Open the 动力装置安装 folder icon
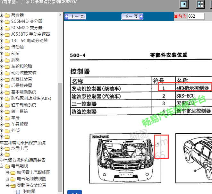 click(x=7, y=73)
